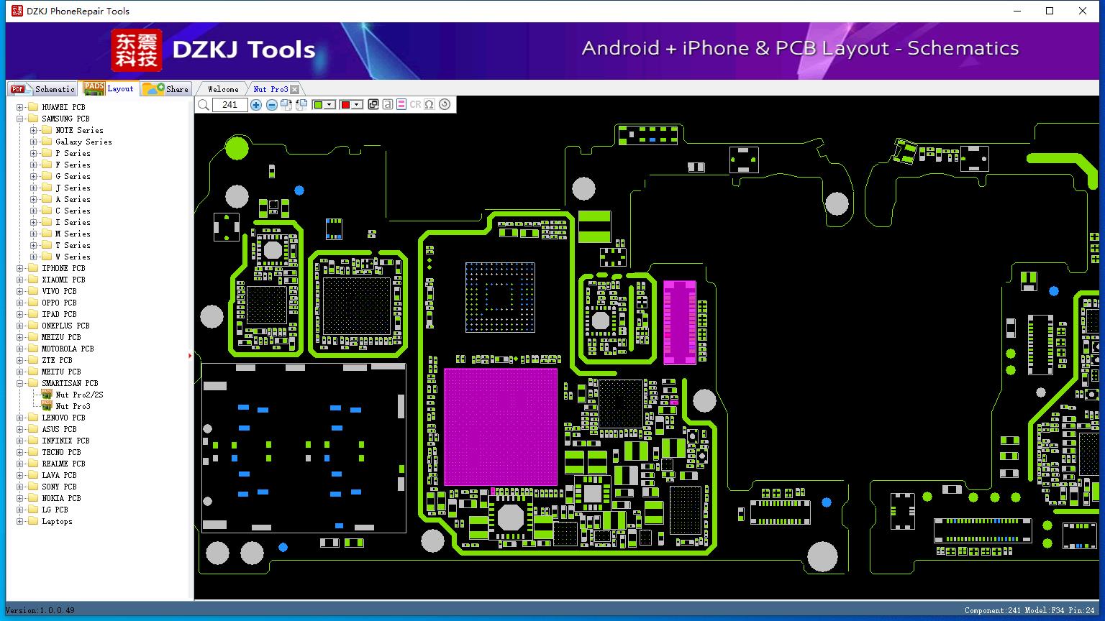Select the 'W Series' tree row
1105x621 pixels.
73,257
